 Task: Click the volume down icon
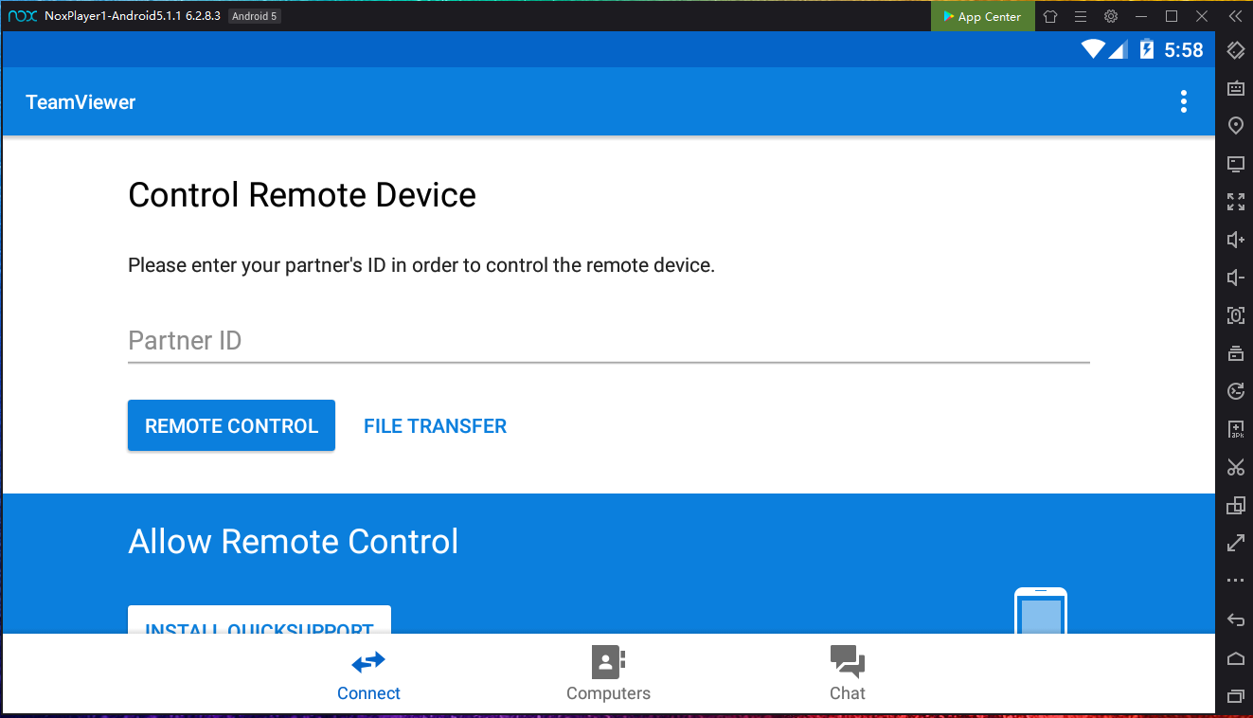[1235, 278]
